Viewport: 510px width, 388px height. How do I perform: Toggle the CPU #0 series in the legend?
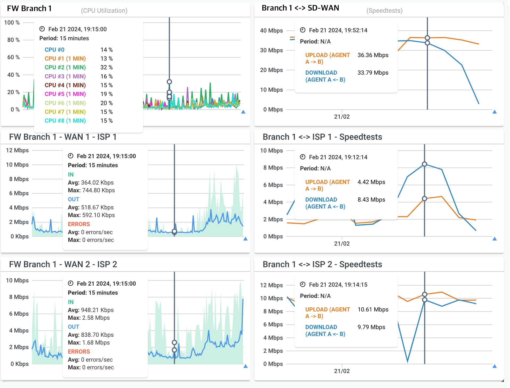pyautogui.click(x=54, y=50)
